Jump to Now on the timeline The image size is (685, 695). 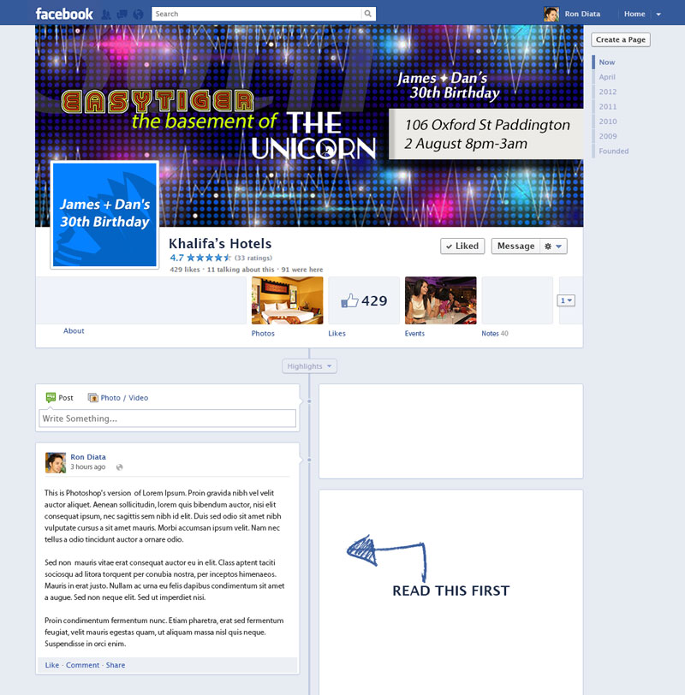tap(607, 62)
